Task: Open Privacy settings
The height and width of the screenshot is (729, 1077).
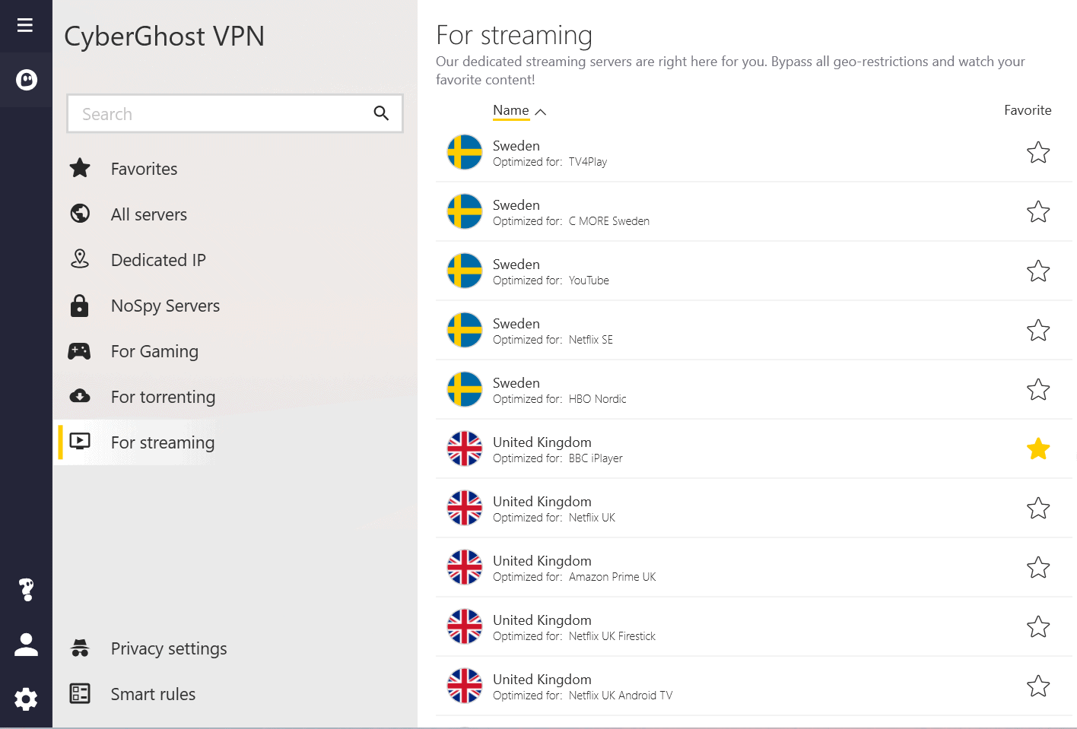Action: click(169, 648)
